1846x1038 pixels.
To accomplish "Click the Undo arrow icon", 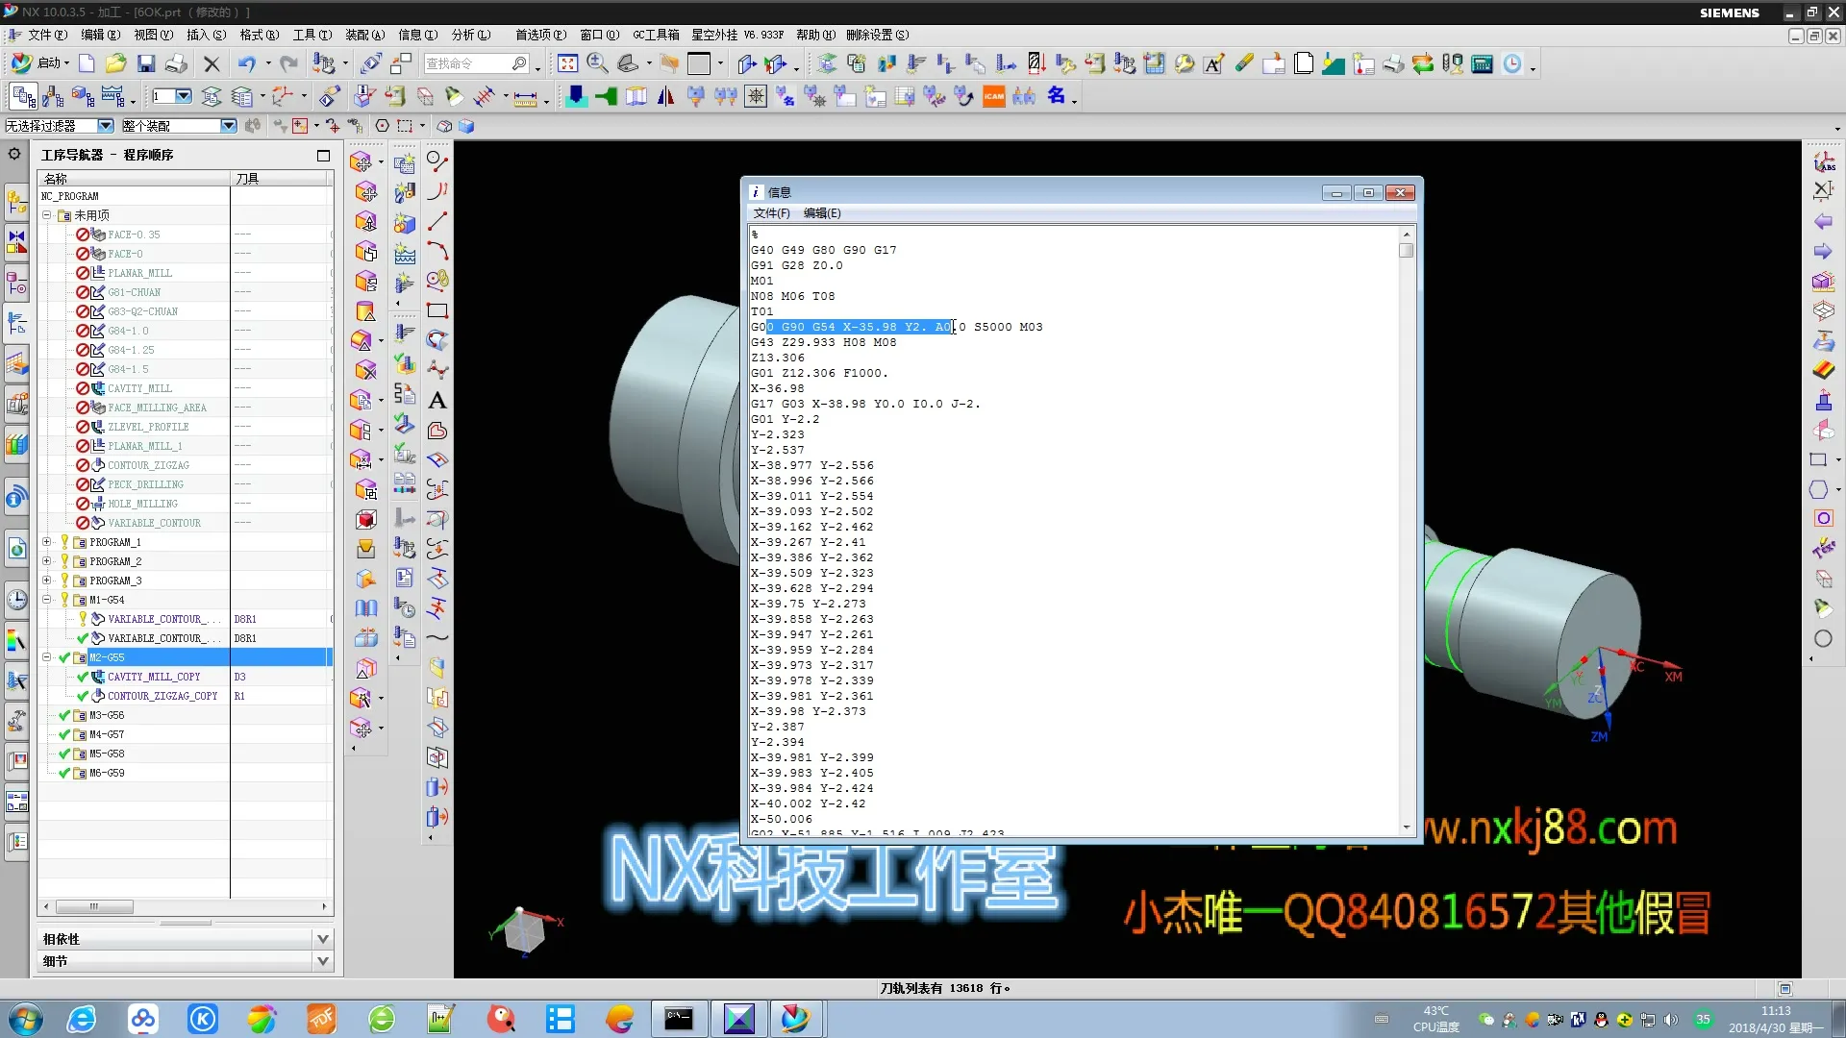I will tap(246, 63).
